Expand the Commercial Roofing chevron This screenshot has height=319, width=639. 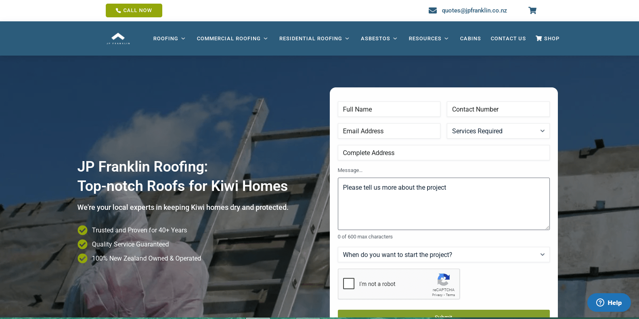tap(266, 39)
